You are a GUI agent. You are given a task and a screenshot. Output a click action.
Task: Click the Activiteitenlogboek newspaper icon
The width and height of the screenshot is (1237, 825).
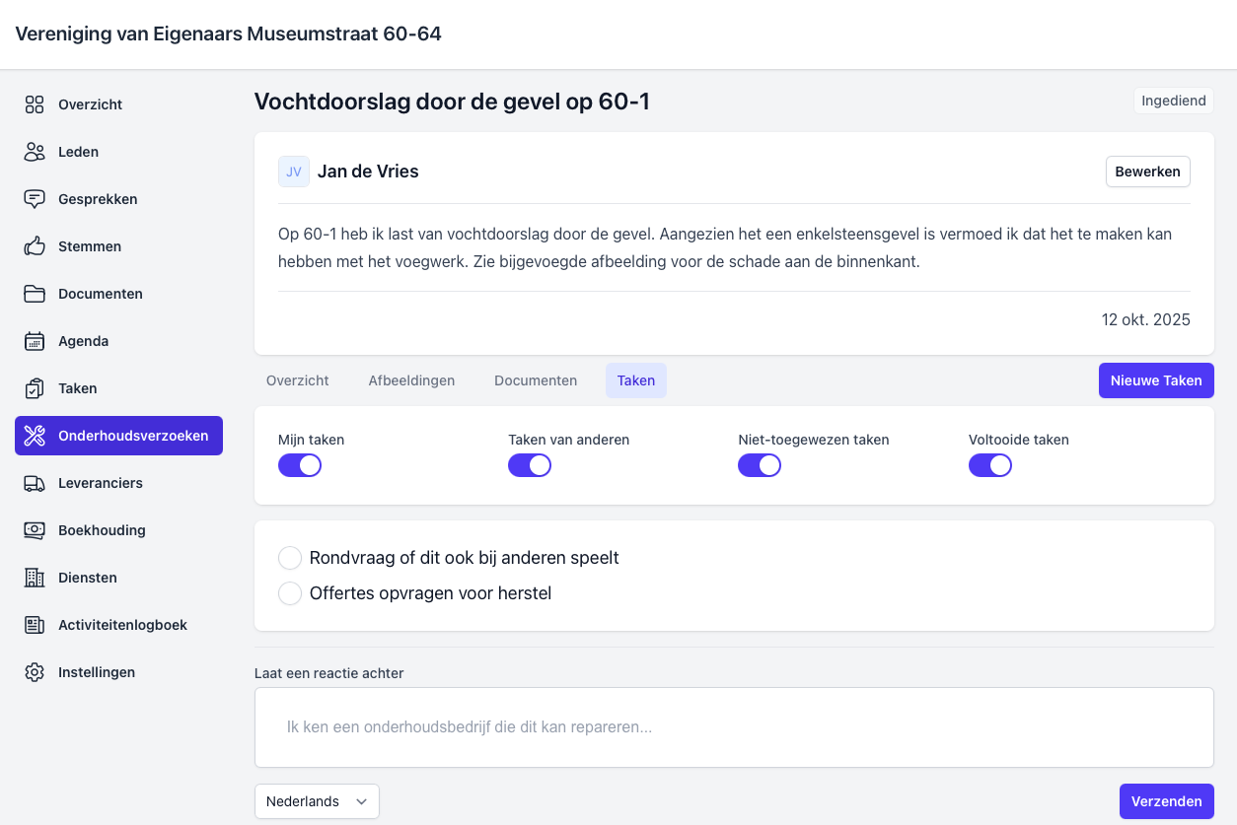[35, 625]
